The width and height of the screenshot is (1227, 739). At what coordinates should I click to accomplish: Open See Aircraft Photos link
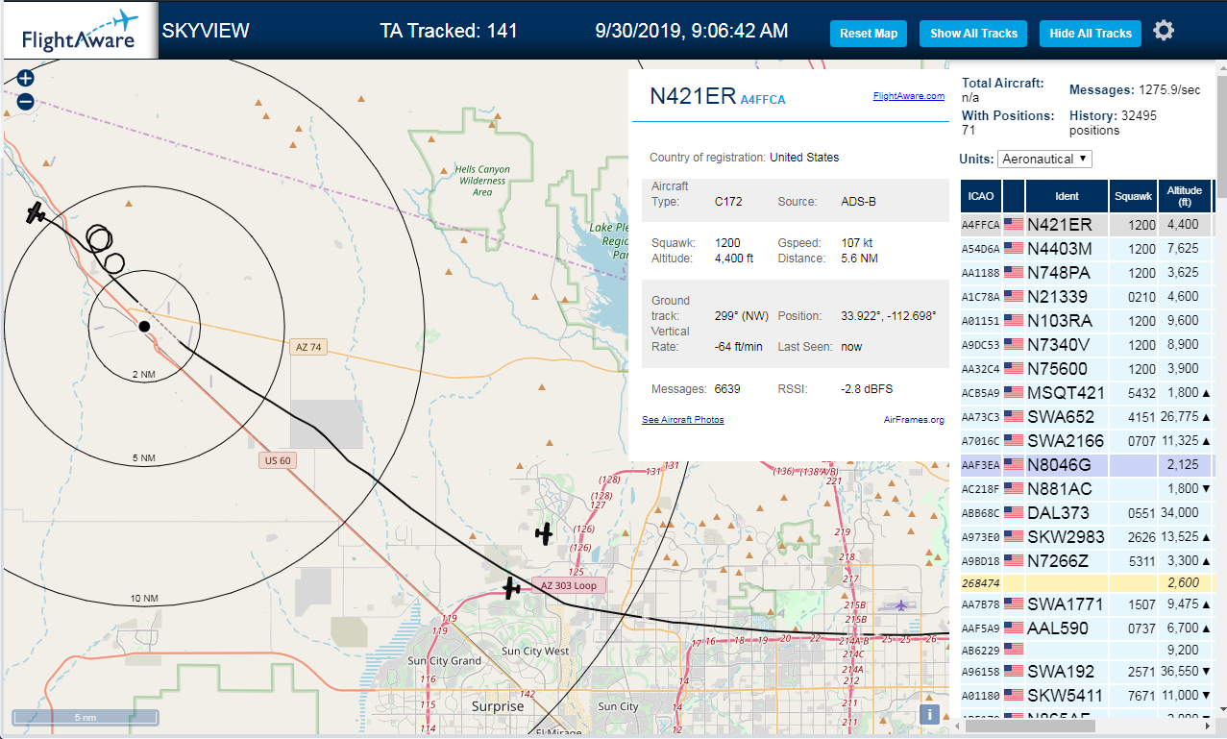682,420
